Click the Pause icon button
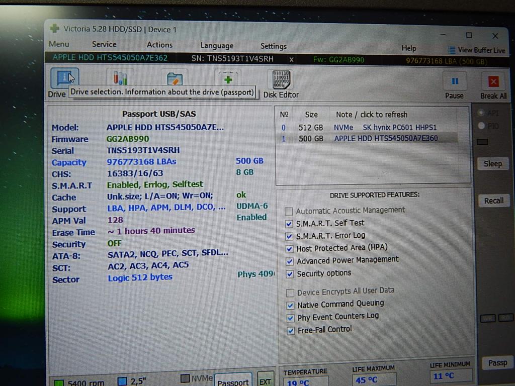The width and height of the screenshot is (515, 386). click(x=455, y=81)
